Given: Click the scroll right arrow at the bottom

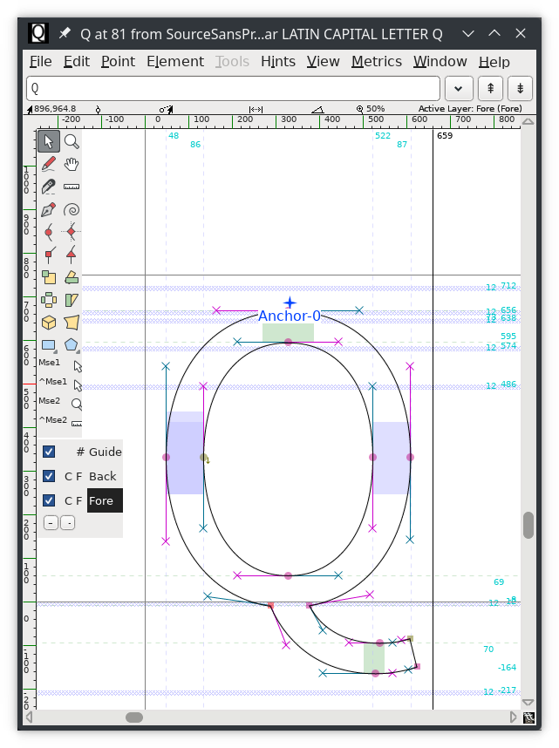Looking at the screenshot, I should coord(513,717).
